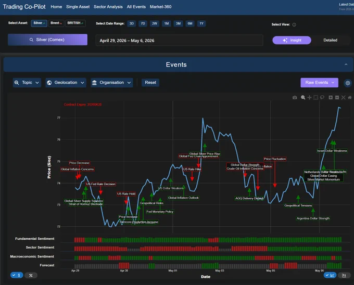Click the Sector Sentiment color bar
This screenshot has width=354, height=285.
[208, 249]
